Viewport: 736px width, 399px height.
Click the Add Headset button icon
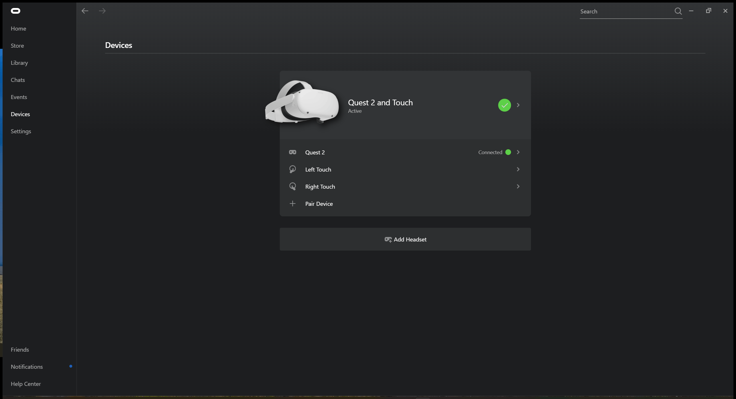click(388, 239)
